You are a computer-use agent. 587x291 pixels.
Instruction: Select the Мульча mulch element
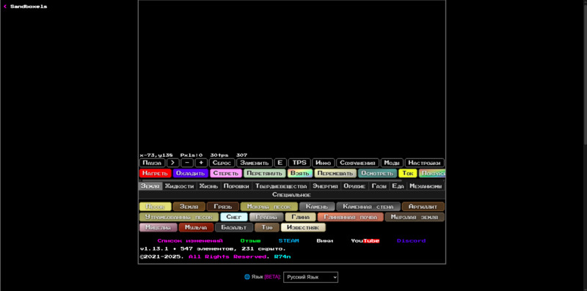pyautogui.click(x=196, y=227)
